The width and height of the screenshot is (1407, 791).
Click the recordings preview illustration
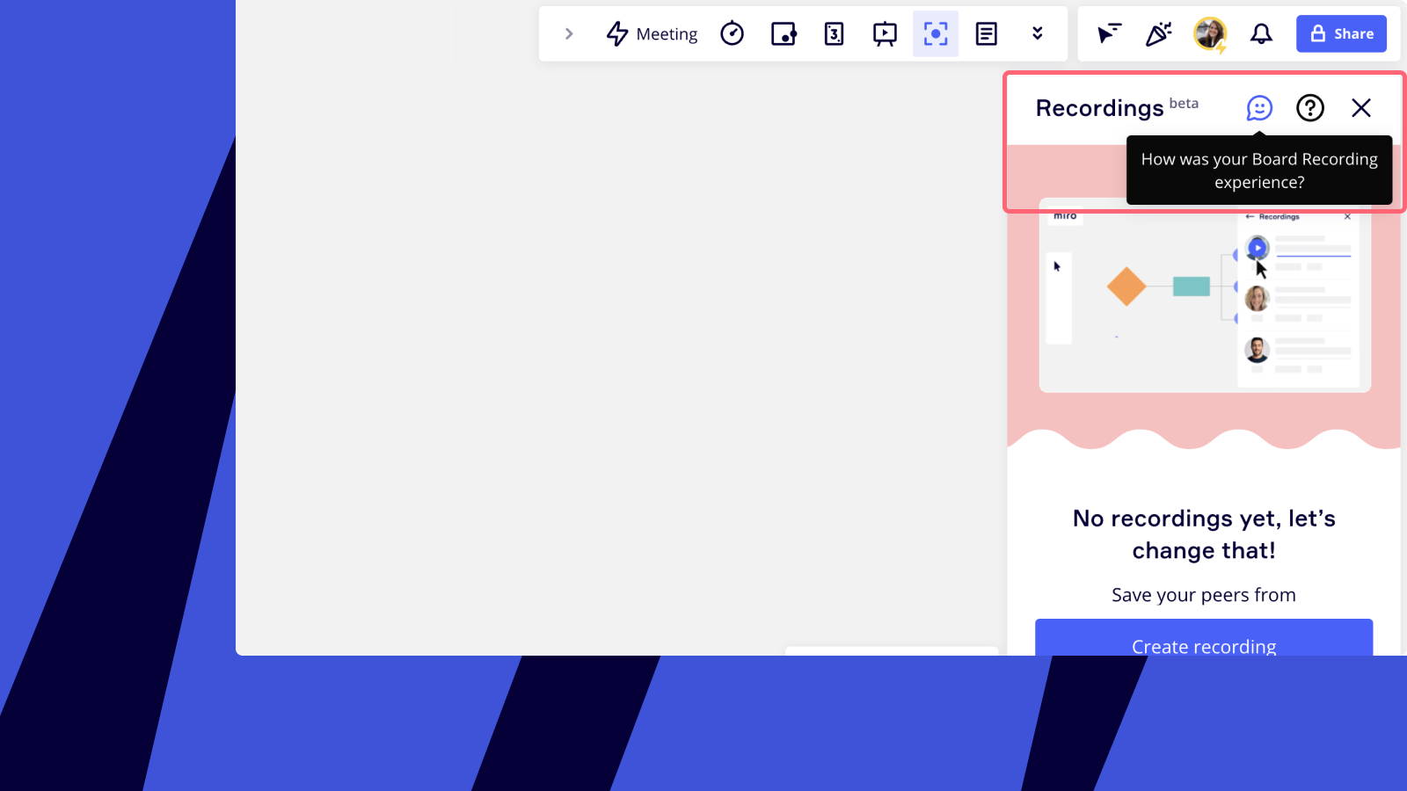pyautogui.click(x=1204, y=299)
